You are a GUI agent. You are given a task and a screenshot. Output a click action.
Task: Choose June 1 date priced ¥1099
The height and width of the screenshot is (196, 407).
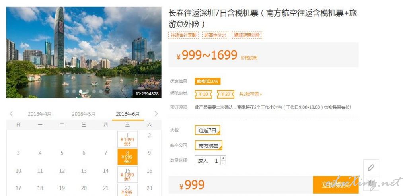pyautogui.click(x=127, y=140)
